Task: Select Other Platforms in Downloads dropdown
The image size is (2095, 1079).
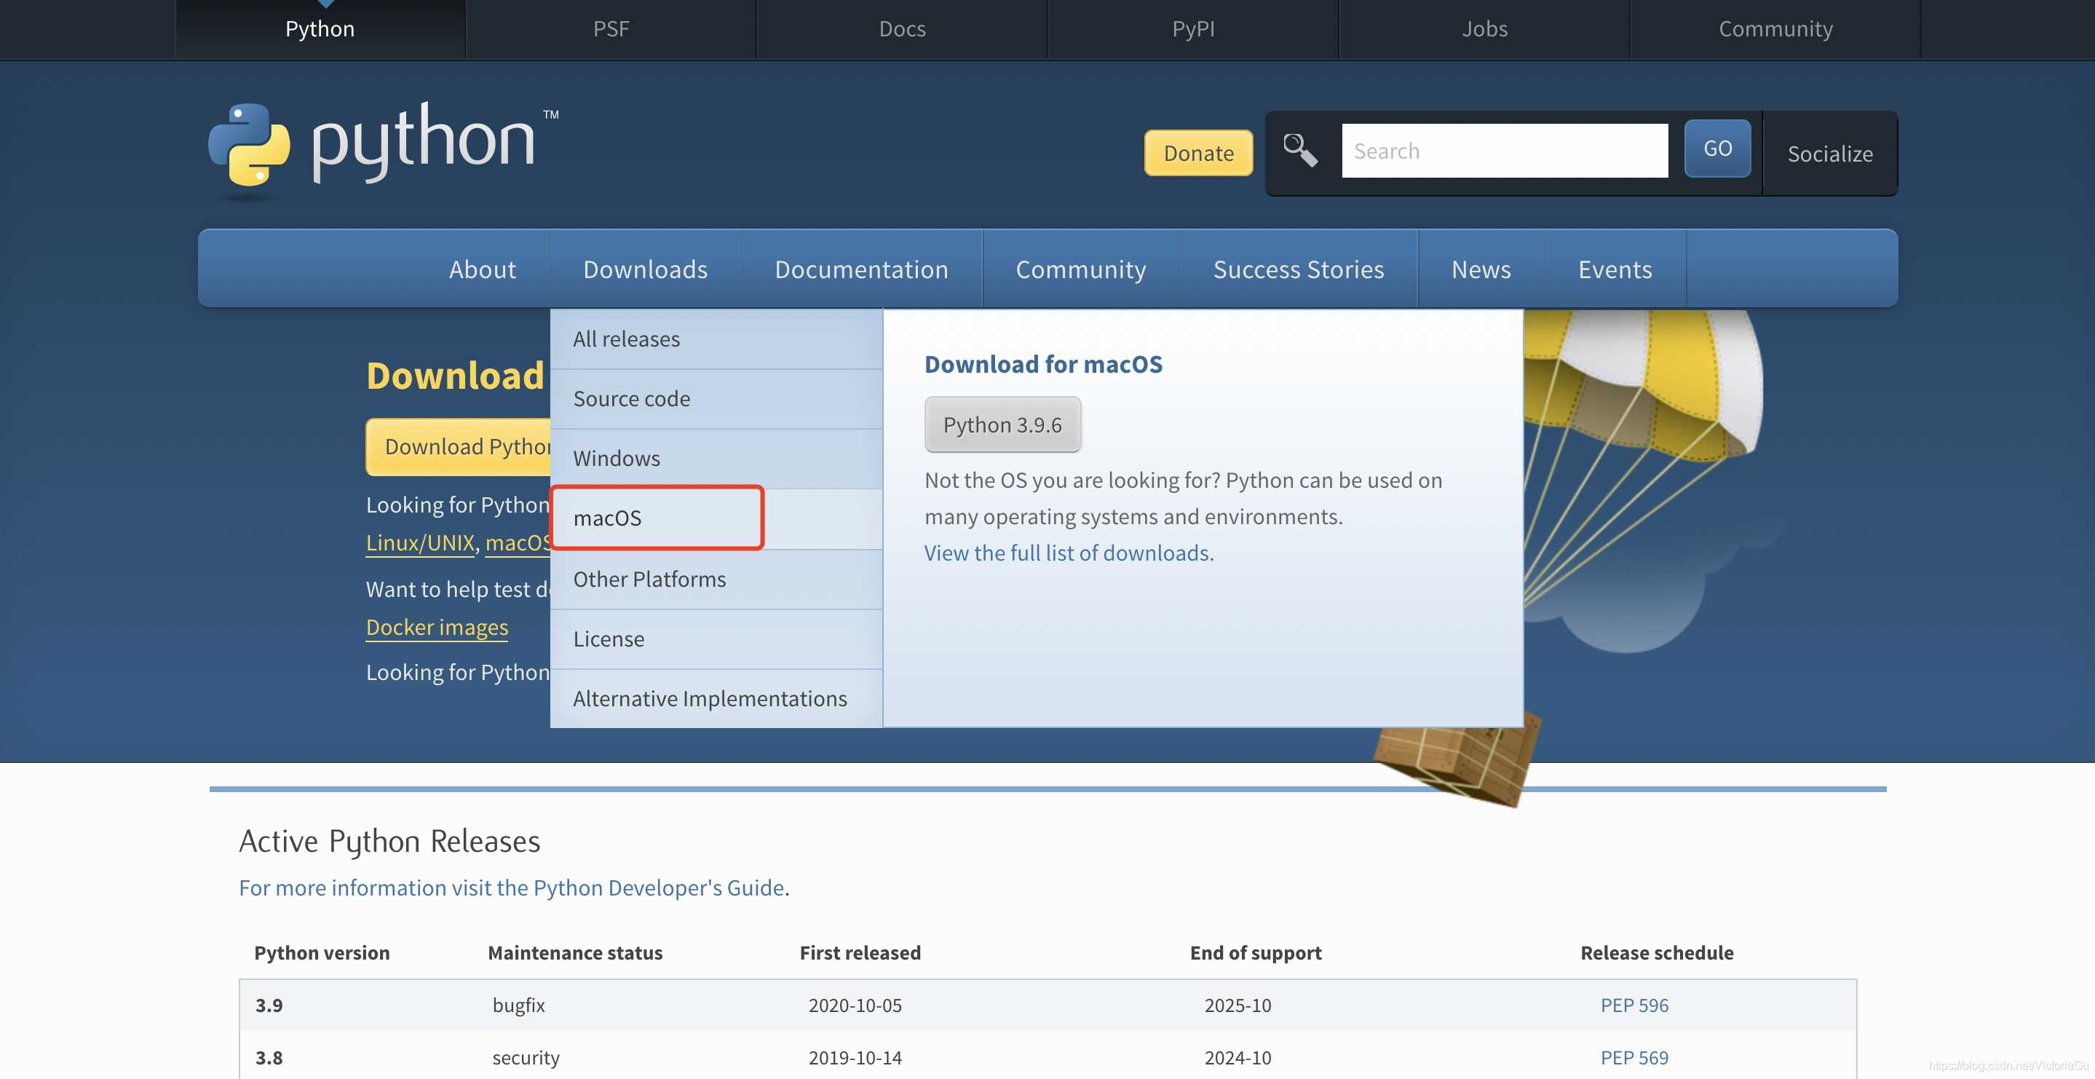Action: pos(716,580)
